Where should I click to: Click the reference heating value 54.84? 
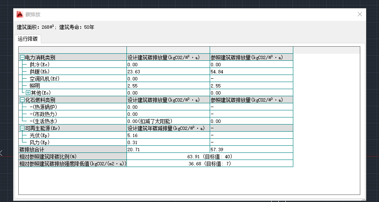[x=216, y=72]
